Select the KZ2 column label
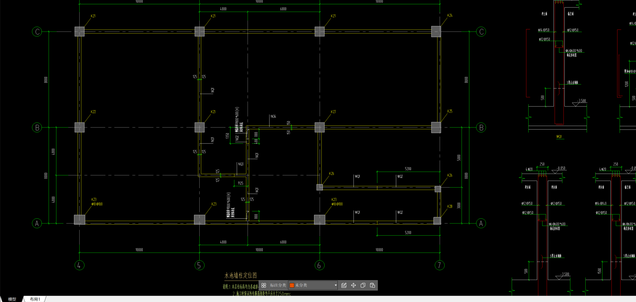 point(93,112)
